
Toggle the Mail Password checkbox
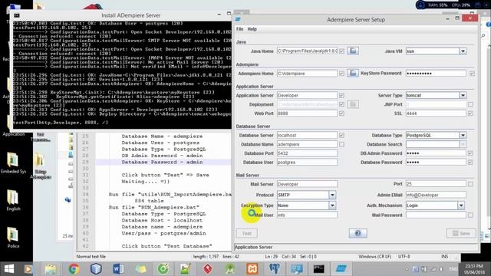470,215
